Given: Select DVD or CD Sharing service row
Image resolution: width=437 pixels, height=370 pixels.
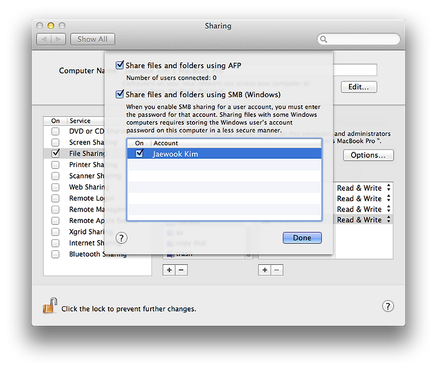Looking at the screenshot, I should click(75, 131).
